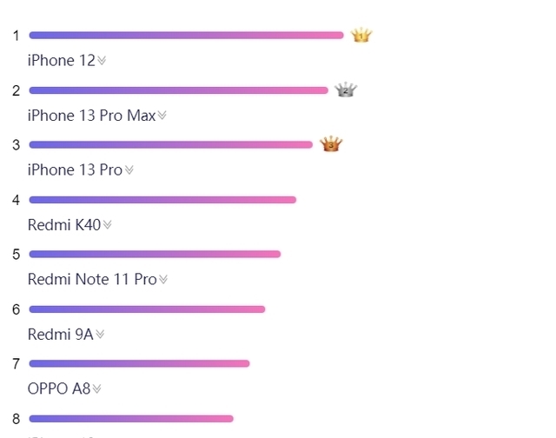Expand the iPhone 13 Pro Max entry
This screenshot has width=556, height=438.
click(162, 116)
